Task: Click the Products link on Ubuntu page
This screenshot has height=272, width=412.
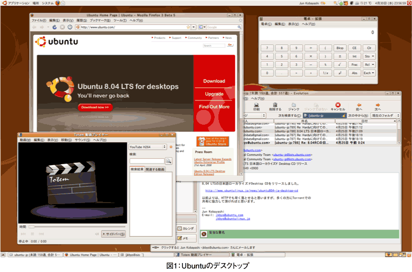Action: (159, 38)
